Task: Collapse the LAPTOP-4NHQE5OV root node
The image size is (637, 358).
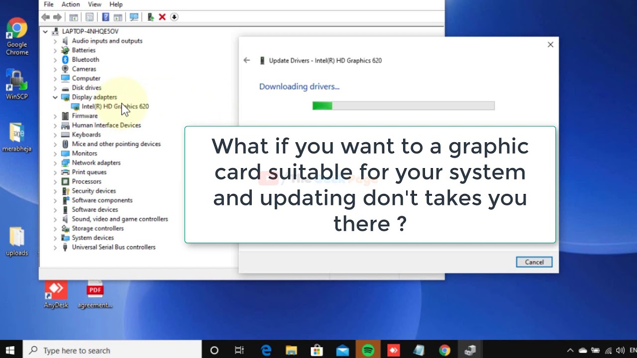Action: tap(45, 31)
